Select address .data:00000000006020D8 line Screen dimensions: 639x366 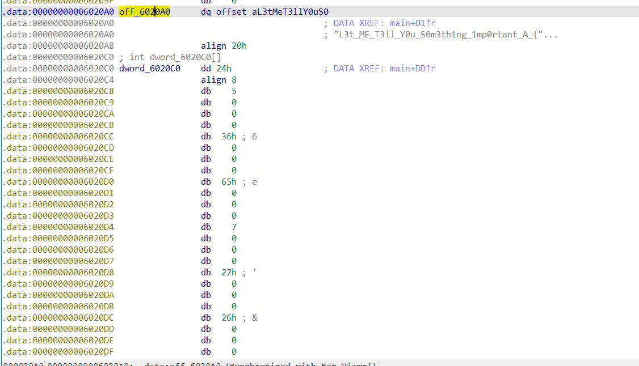(x=58, y=273)
